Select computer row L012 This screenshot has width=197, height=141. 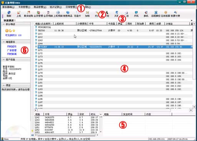[x=113, y=37]
